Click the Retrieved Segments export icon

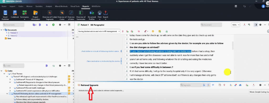click(x=254, y=85)
